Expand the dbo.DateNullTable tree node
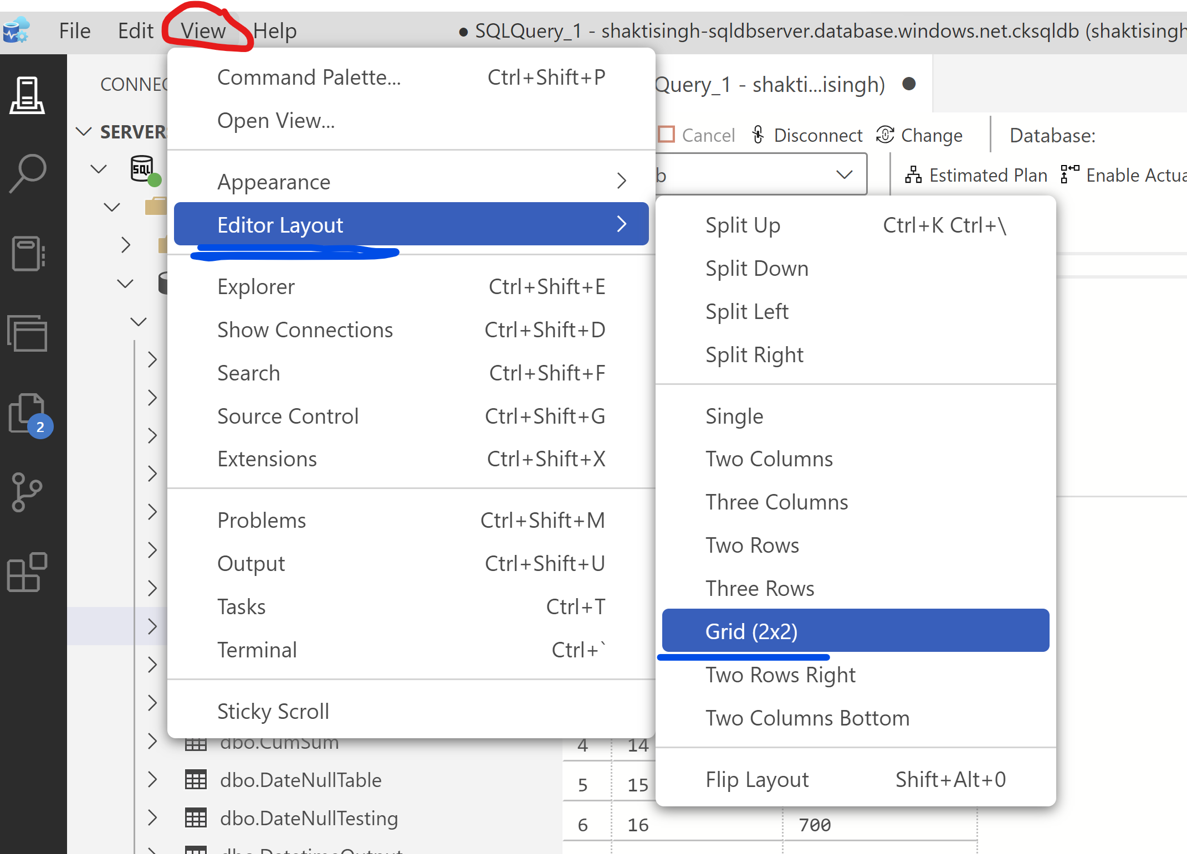 click(x=152, y=780)
